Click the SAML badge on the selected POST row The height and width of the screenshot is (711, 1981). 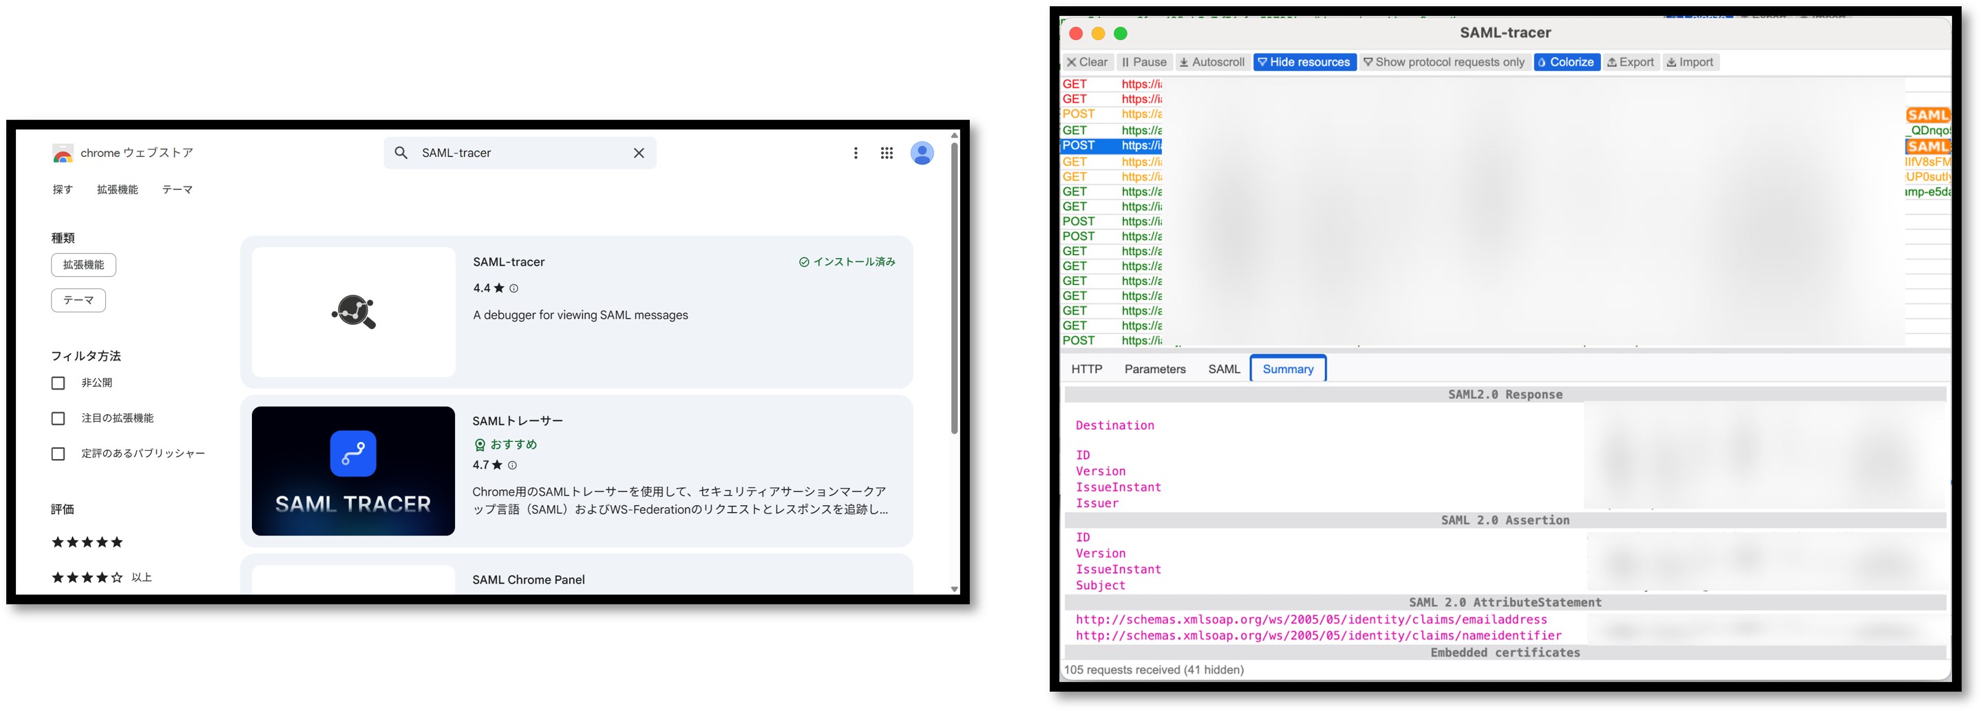click(1928, 146)
